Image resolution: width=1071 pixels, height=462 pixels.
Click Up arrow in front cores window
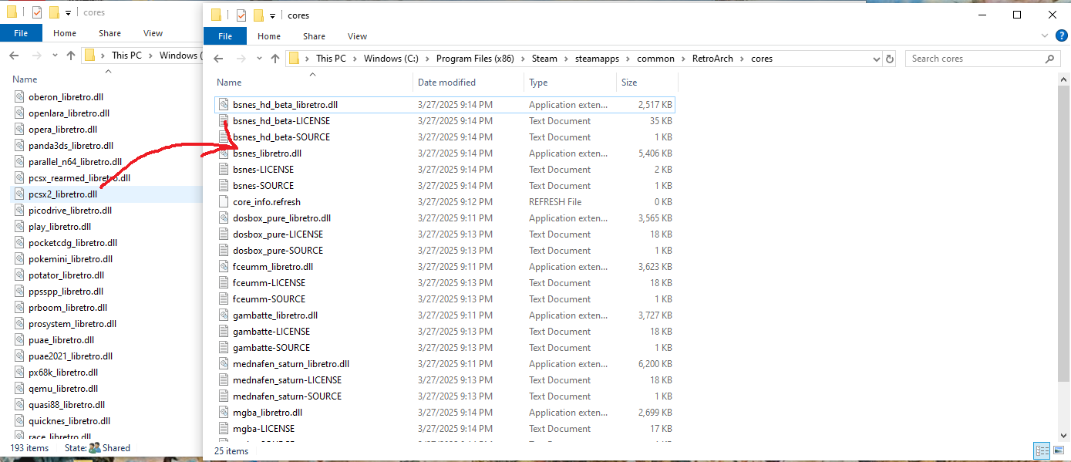275,59
